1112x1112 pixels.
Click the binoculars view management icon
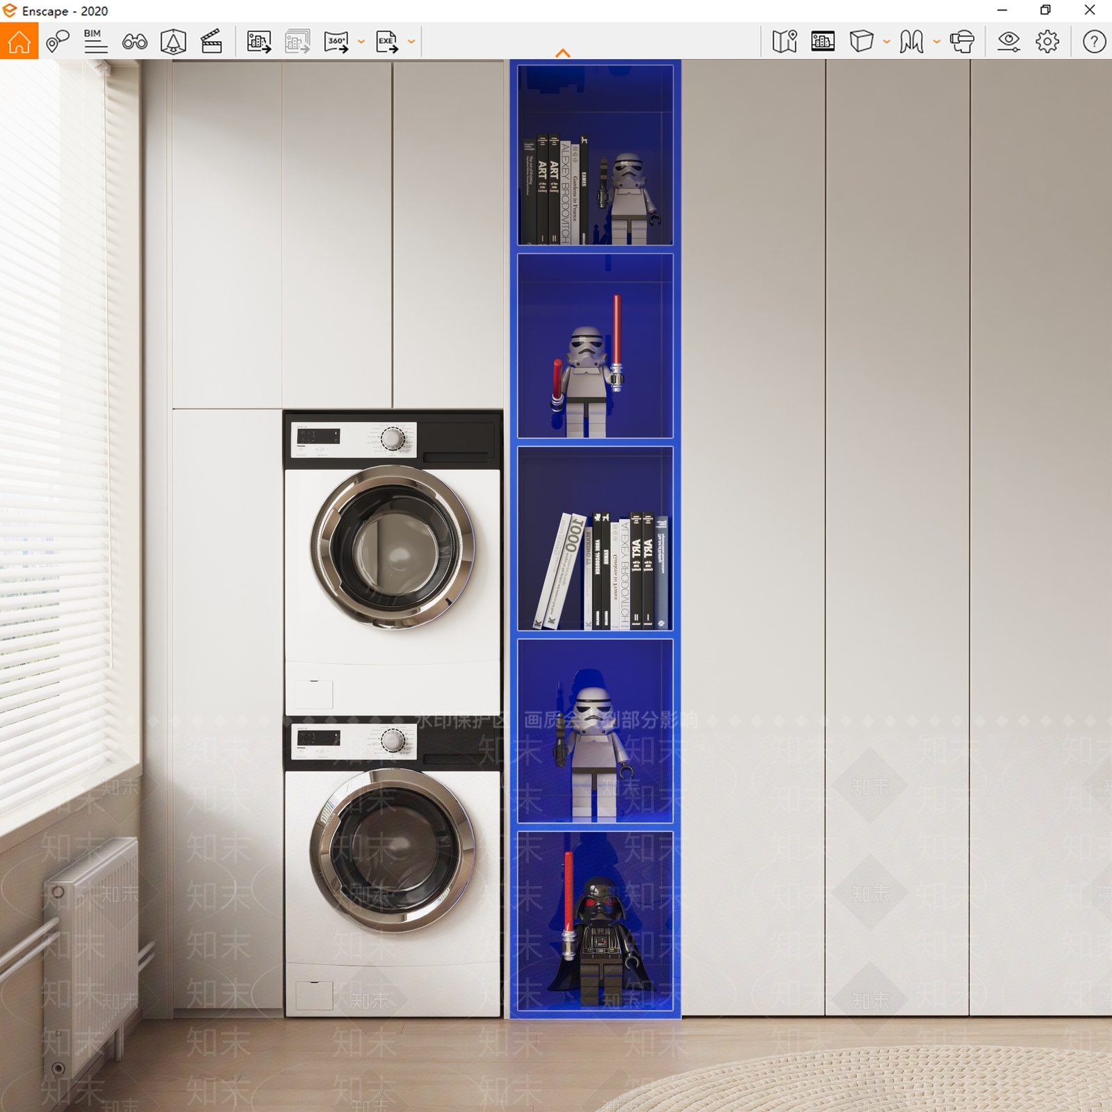tap(134, 42)
